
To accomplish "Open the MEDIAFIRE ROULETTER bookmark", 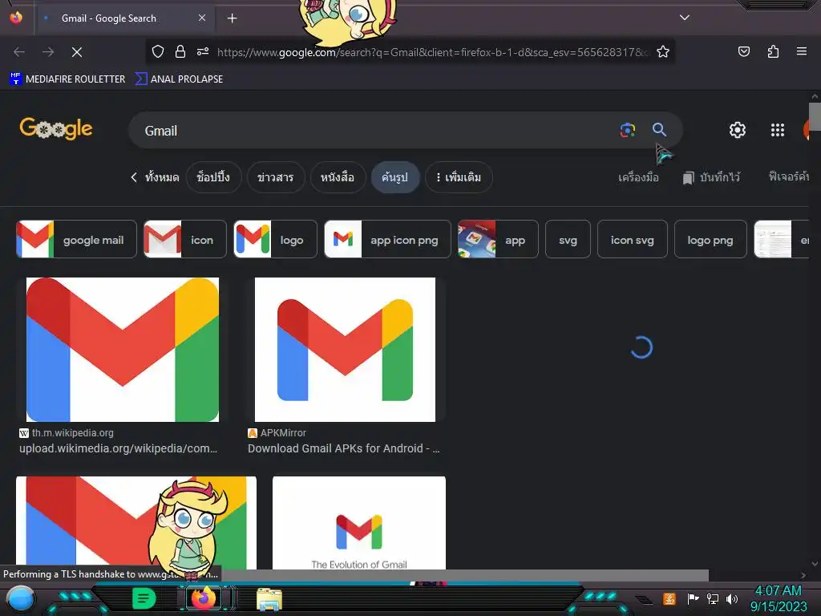I will [x=67, y=79].
